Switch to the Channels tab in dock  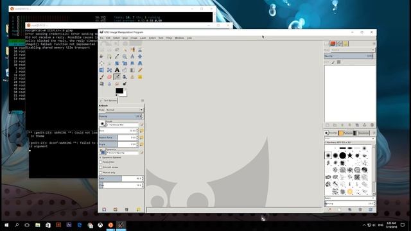pyautogui.click(x=333, y=44)
